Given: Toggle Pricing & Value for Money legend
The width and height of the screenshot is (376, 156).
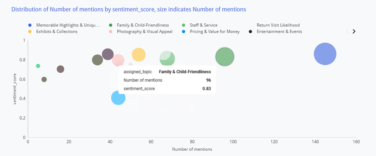Looking at the screenshot, I should point(215,32).
